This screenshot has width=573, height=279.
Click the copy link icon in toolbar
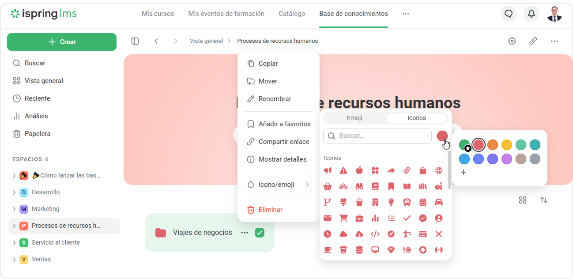[533, 41]
